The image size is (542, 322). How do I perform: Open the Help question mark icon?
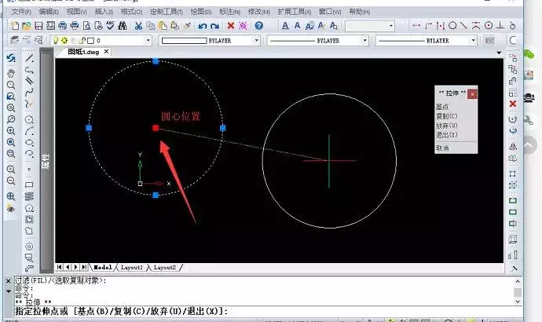pos(260,26)
